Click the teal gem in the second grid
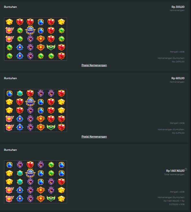 coord(20,93)
